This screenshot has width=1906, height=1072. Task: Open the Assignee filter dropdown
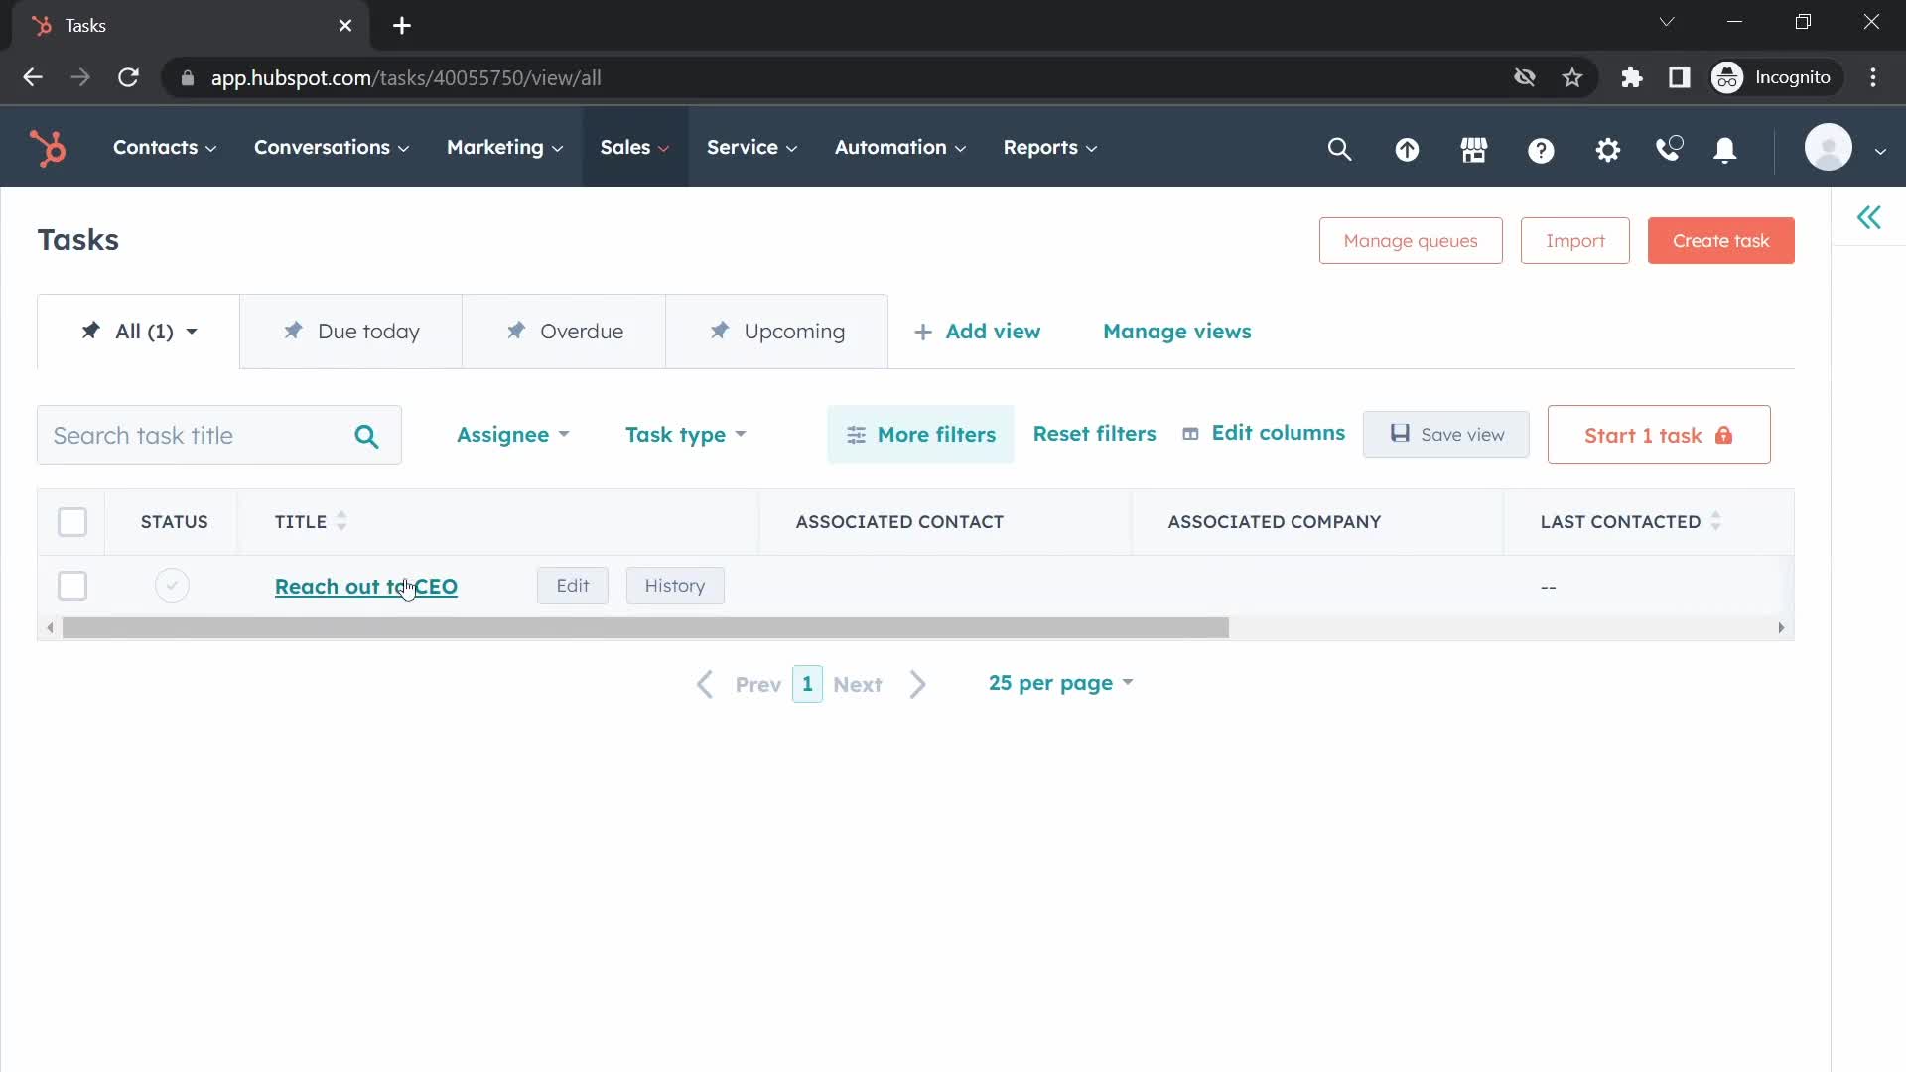point(512,435)
